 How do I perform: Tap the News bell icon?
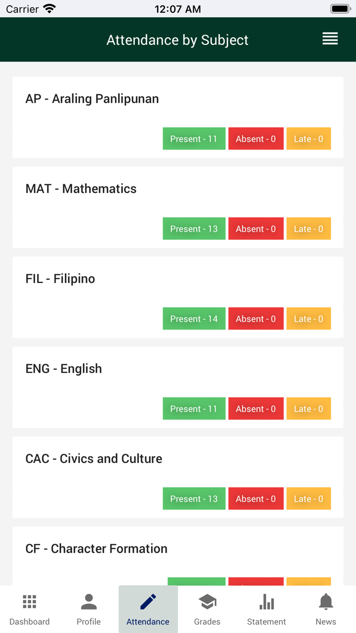(x=325, y=602)
